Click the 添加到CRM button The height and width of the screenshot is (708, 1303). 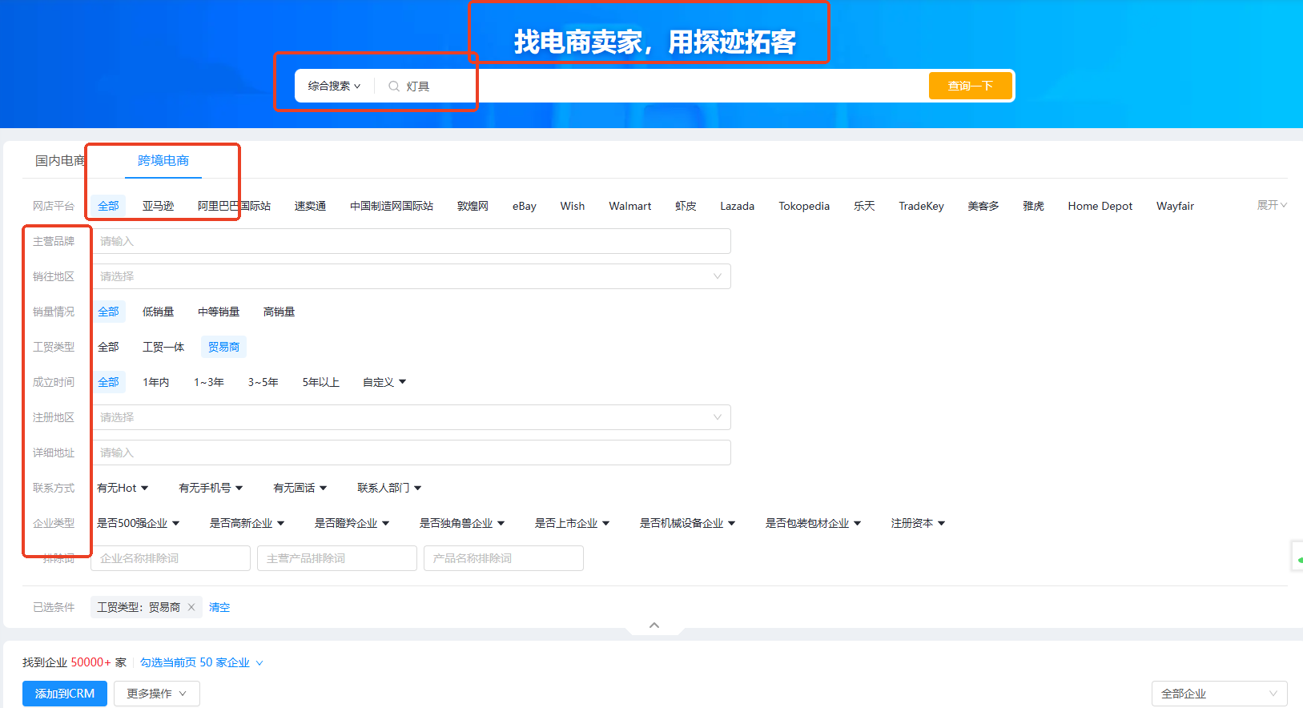pyautogui.click(x=65, y=694)
